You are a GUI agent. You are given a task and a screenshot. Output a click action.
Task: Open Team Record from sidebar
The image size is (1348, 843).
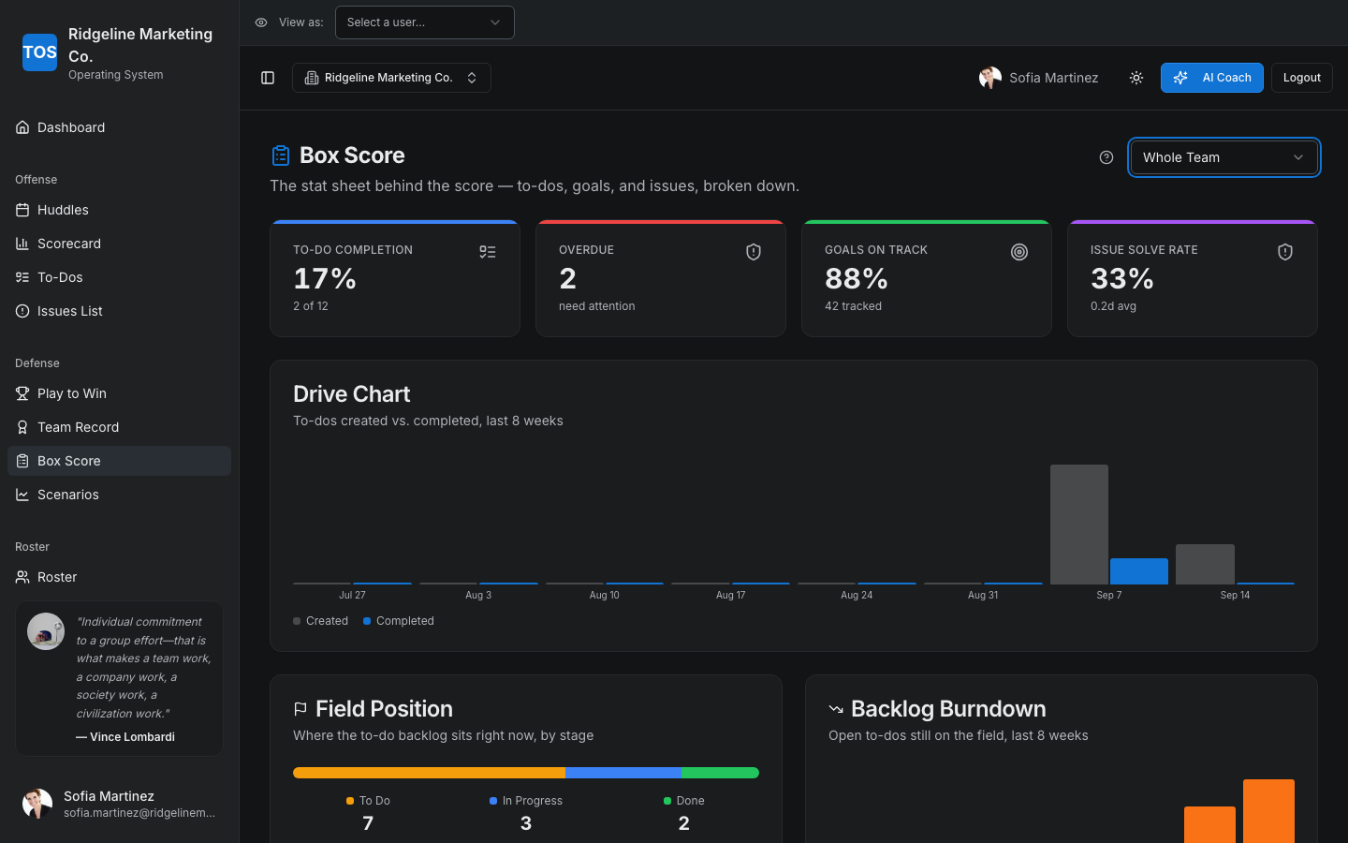pos(119,427)
